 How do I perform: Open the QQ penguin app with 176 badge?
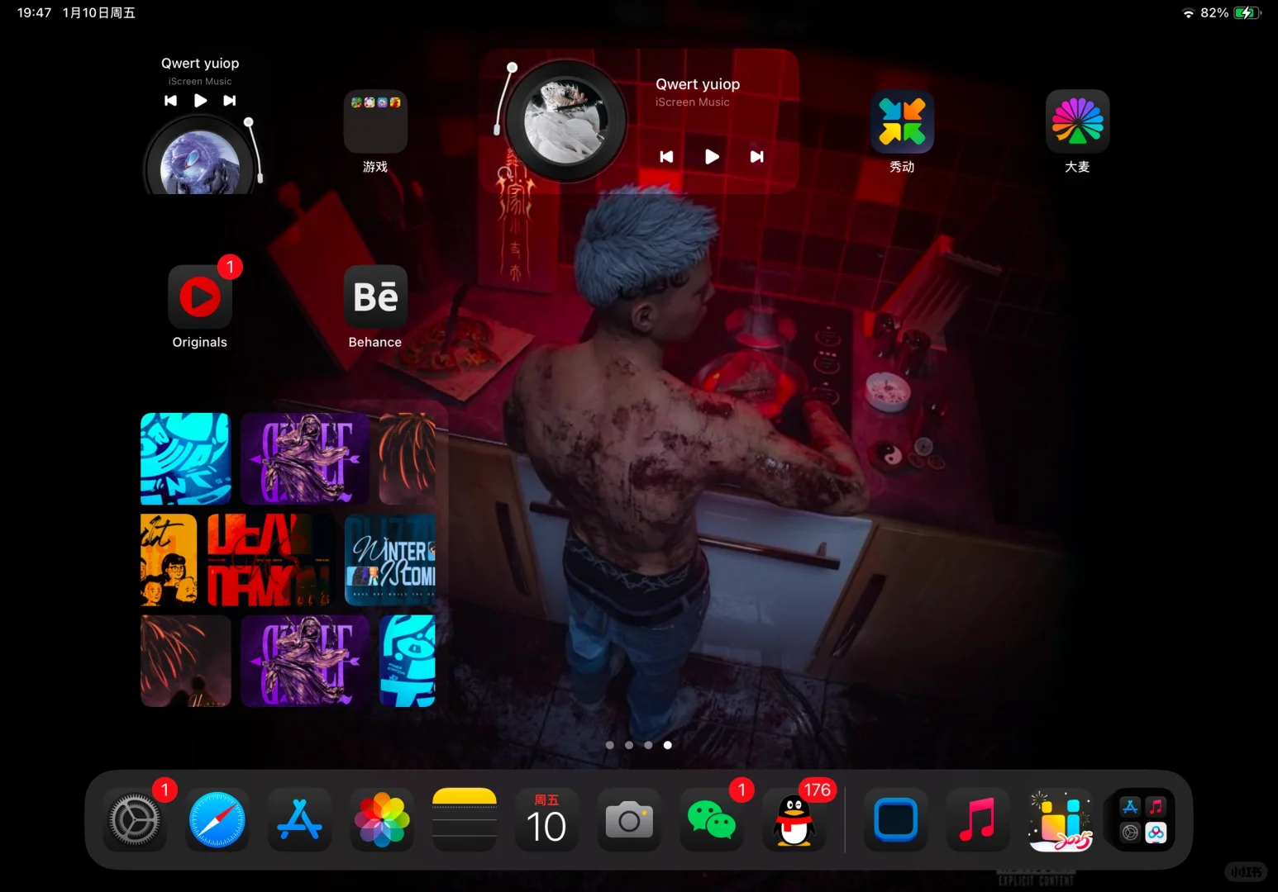coord(794,820)
